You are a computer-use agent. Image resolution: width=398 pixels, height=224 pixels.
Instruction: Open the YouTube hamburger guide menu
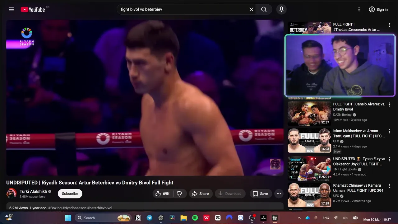(12, 9)
